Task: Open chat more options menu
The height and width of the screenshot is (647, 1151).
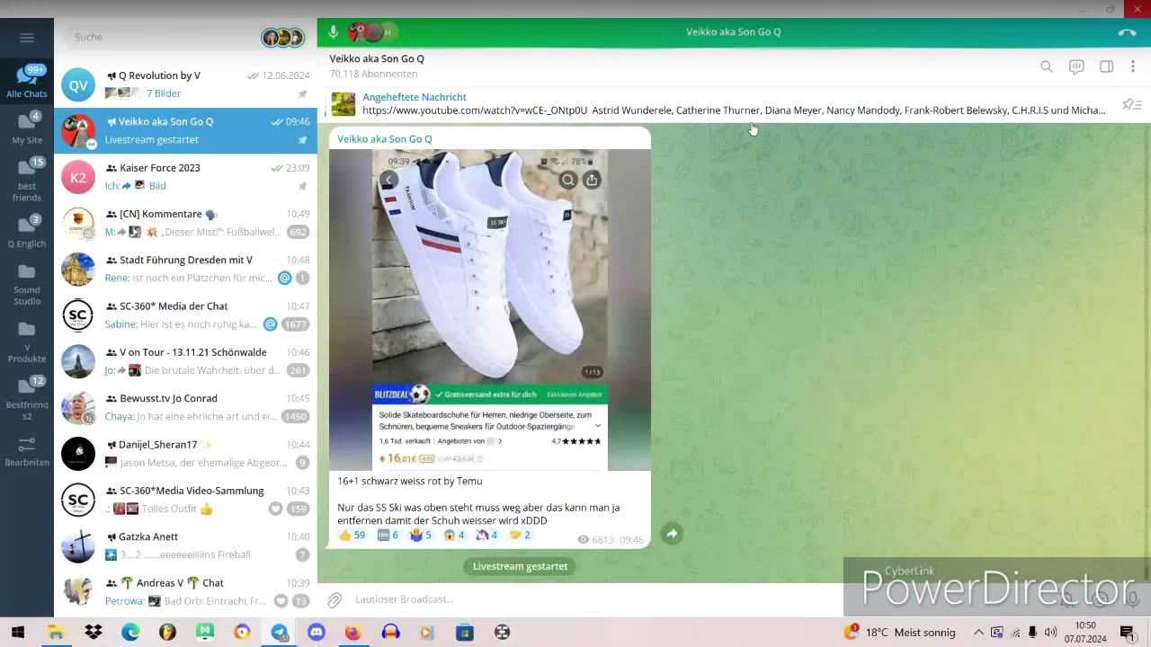Action: [1133, 66]
